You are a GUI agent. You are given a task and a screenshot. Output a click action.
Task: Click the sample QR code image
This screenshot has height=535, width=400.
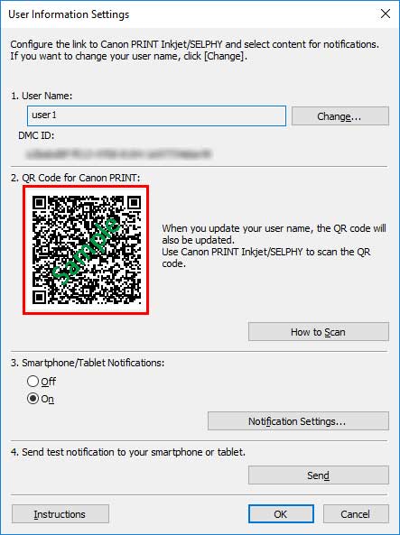[x=86, y=250]
